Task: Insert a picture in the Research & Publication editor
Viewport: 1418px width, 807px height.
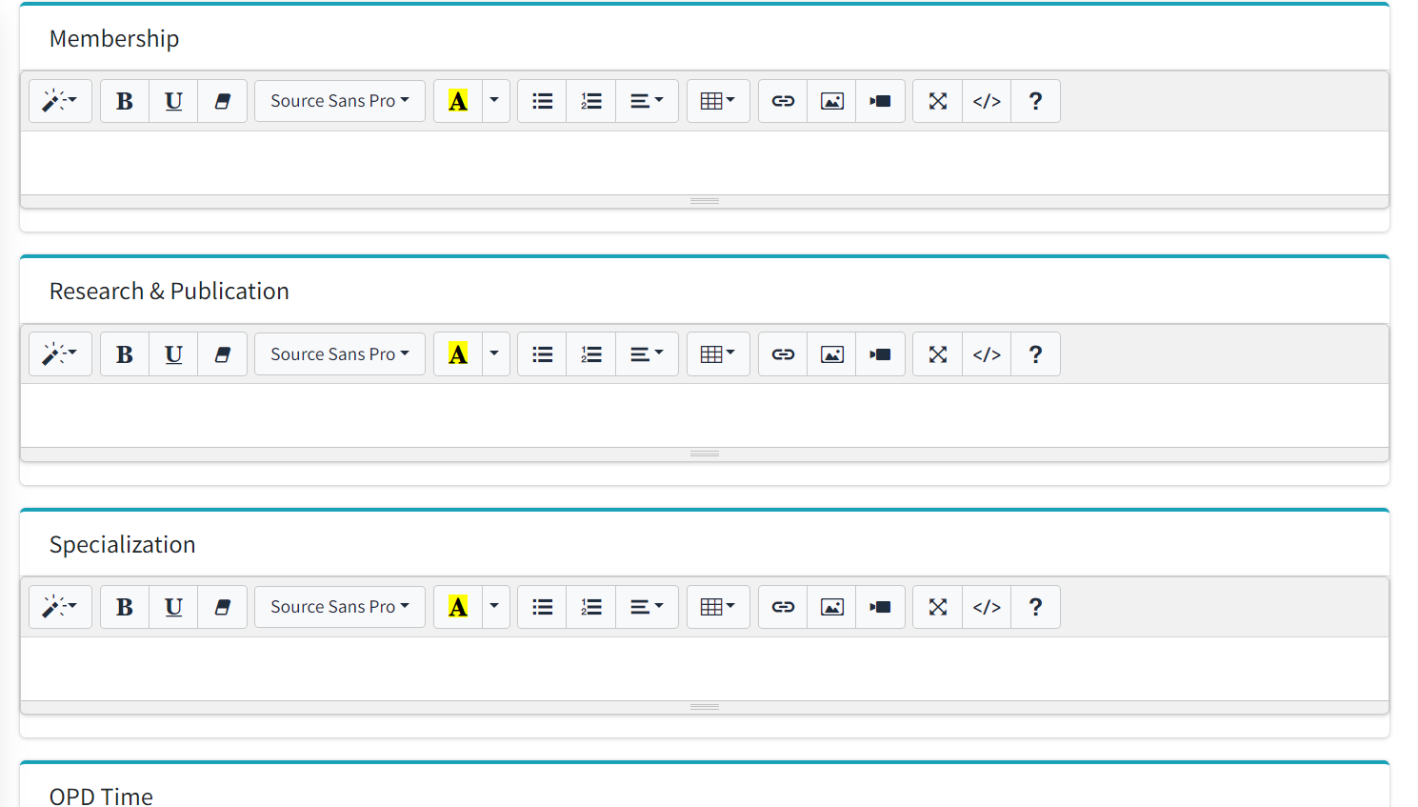Action: click(x=832, y=354)
